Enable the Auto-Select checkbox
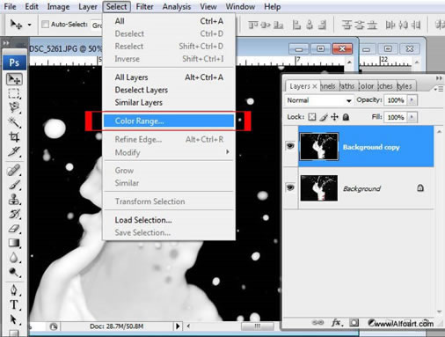Viewport: 445px width, 337px height. click(45, 25)
